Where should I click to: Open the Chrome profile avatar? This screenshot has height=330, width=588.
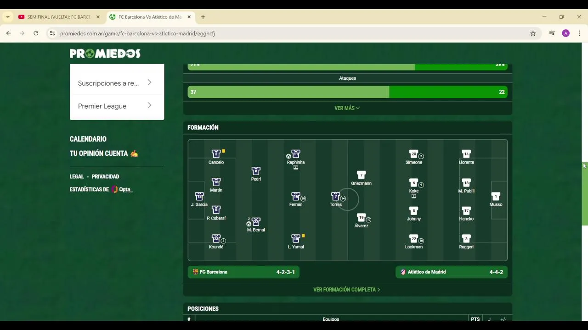tap(566, 33)
